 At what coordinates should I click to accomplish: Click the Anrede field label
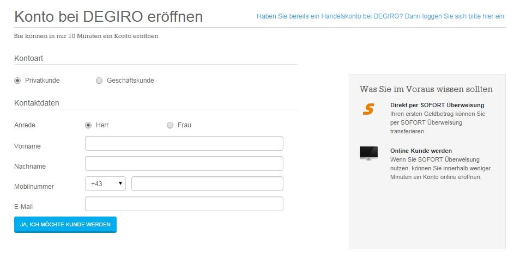[x=25, y=125]
